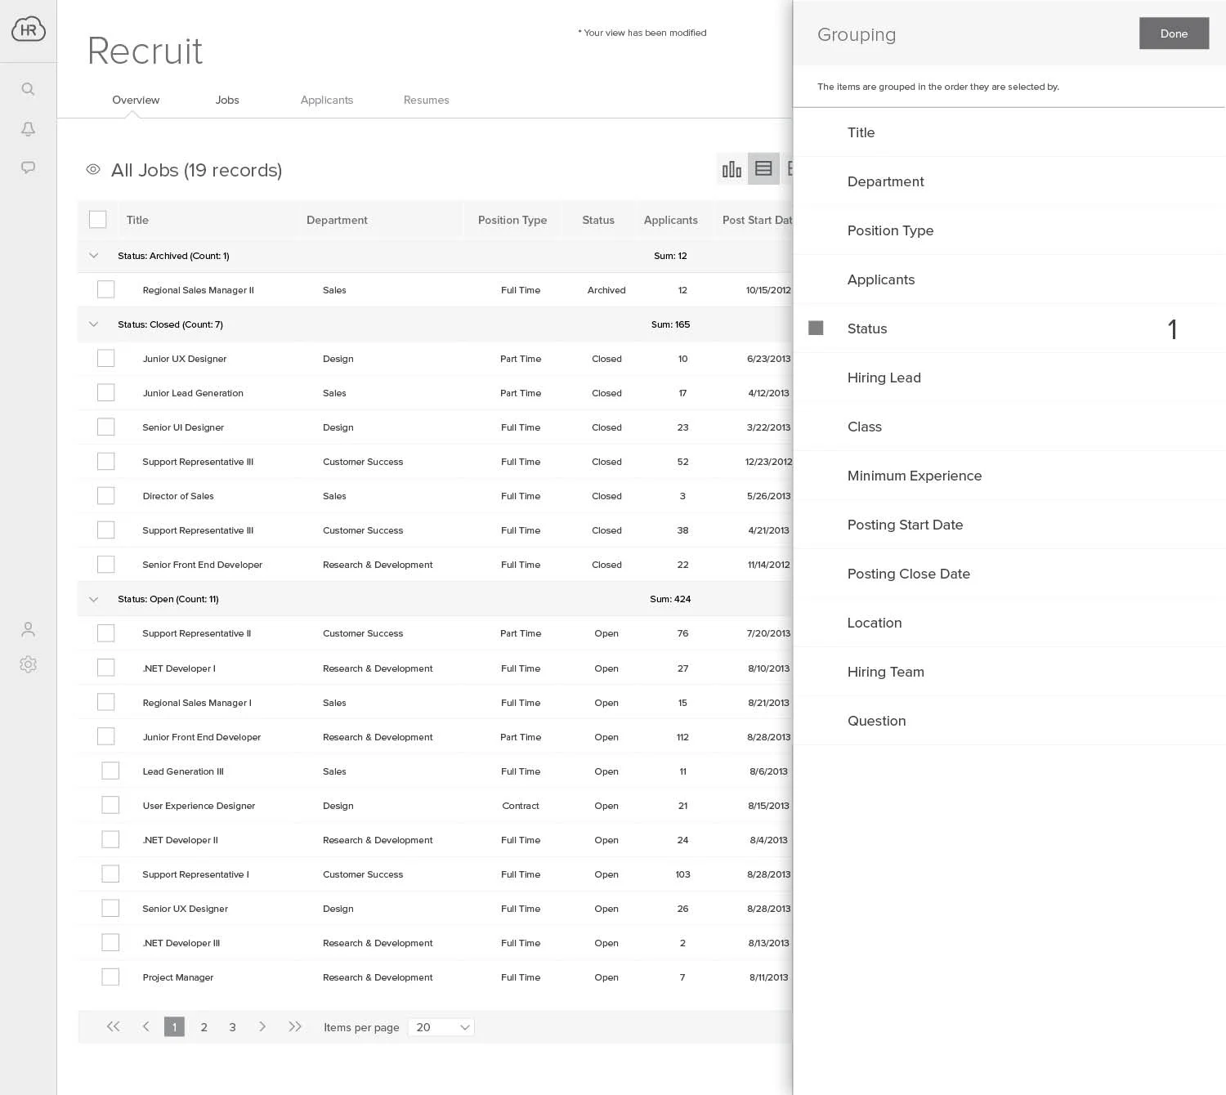
Task: Switch to the Overview tab
Action: point(136,100)
